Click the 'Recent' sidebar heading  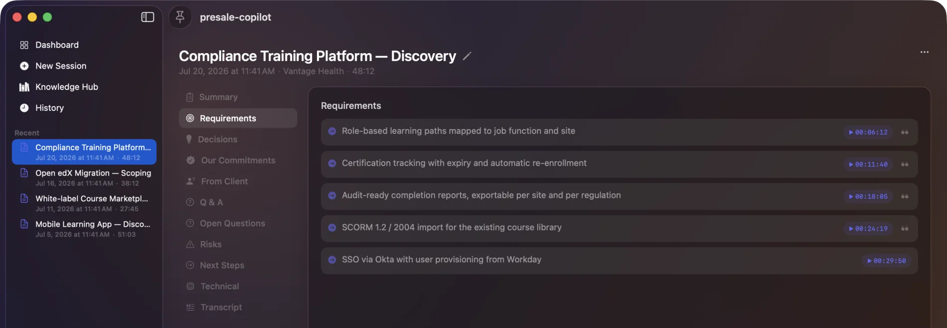click(27, 133)
